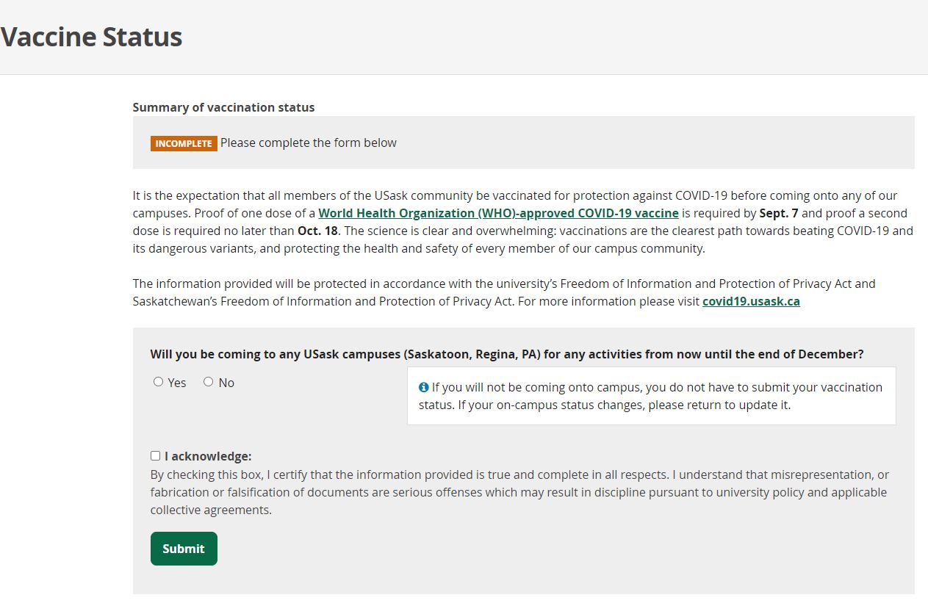
Task: Click the Summary of vaccination status heading
Action: 223,107
